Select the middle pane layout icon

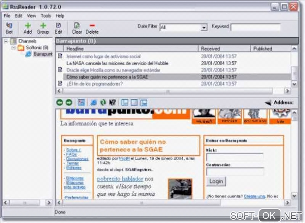click(x=134, y=102)
